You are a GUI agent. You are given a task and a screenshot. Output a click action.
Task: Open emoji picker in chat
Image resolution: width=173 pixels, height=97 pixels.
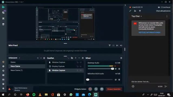click(133, 86)
